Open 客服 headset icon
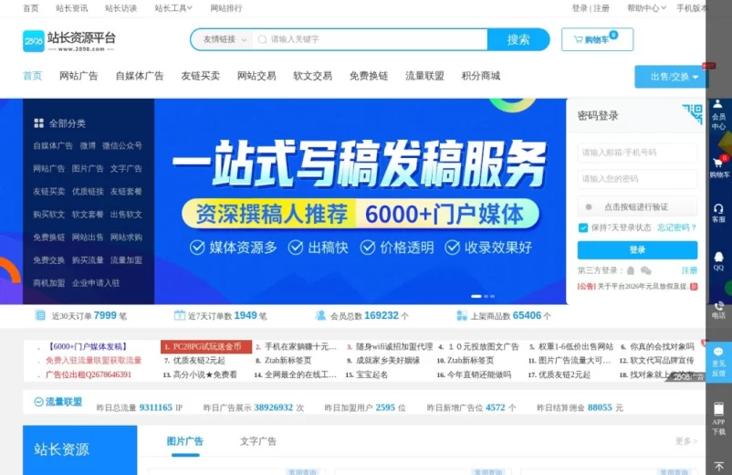Screen dimensions: 732x475 coord(718,213)
